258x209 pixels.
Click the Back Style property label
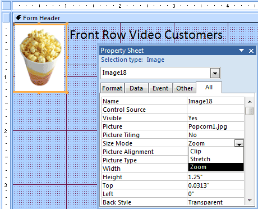tap(117, 202)
